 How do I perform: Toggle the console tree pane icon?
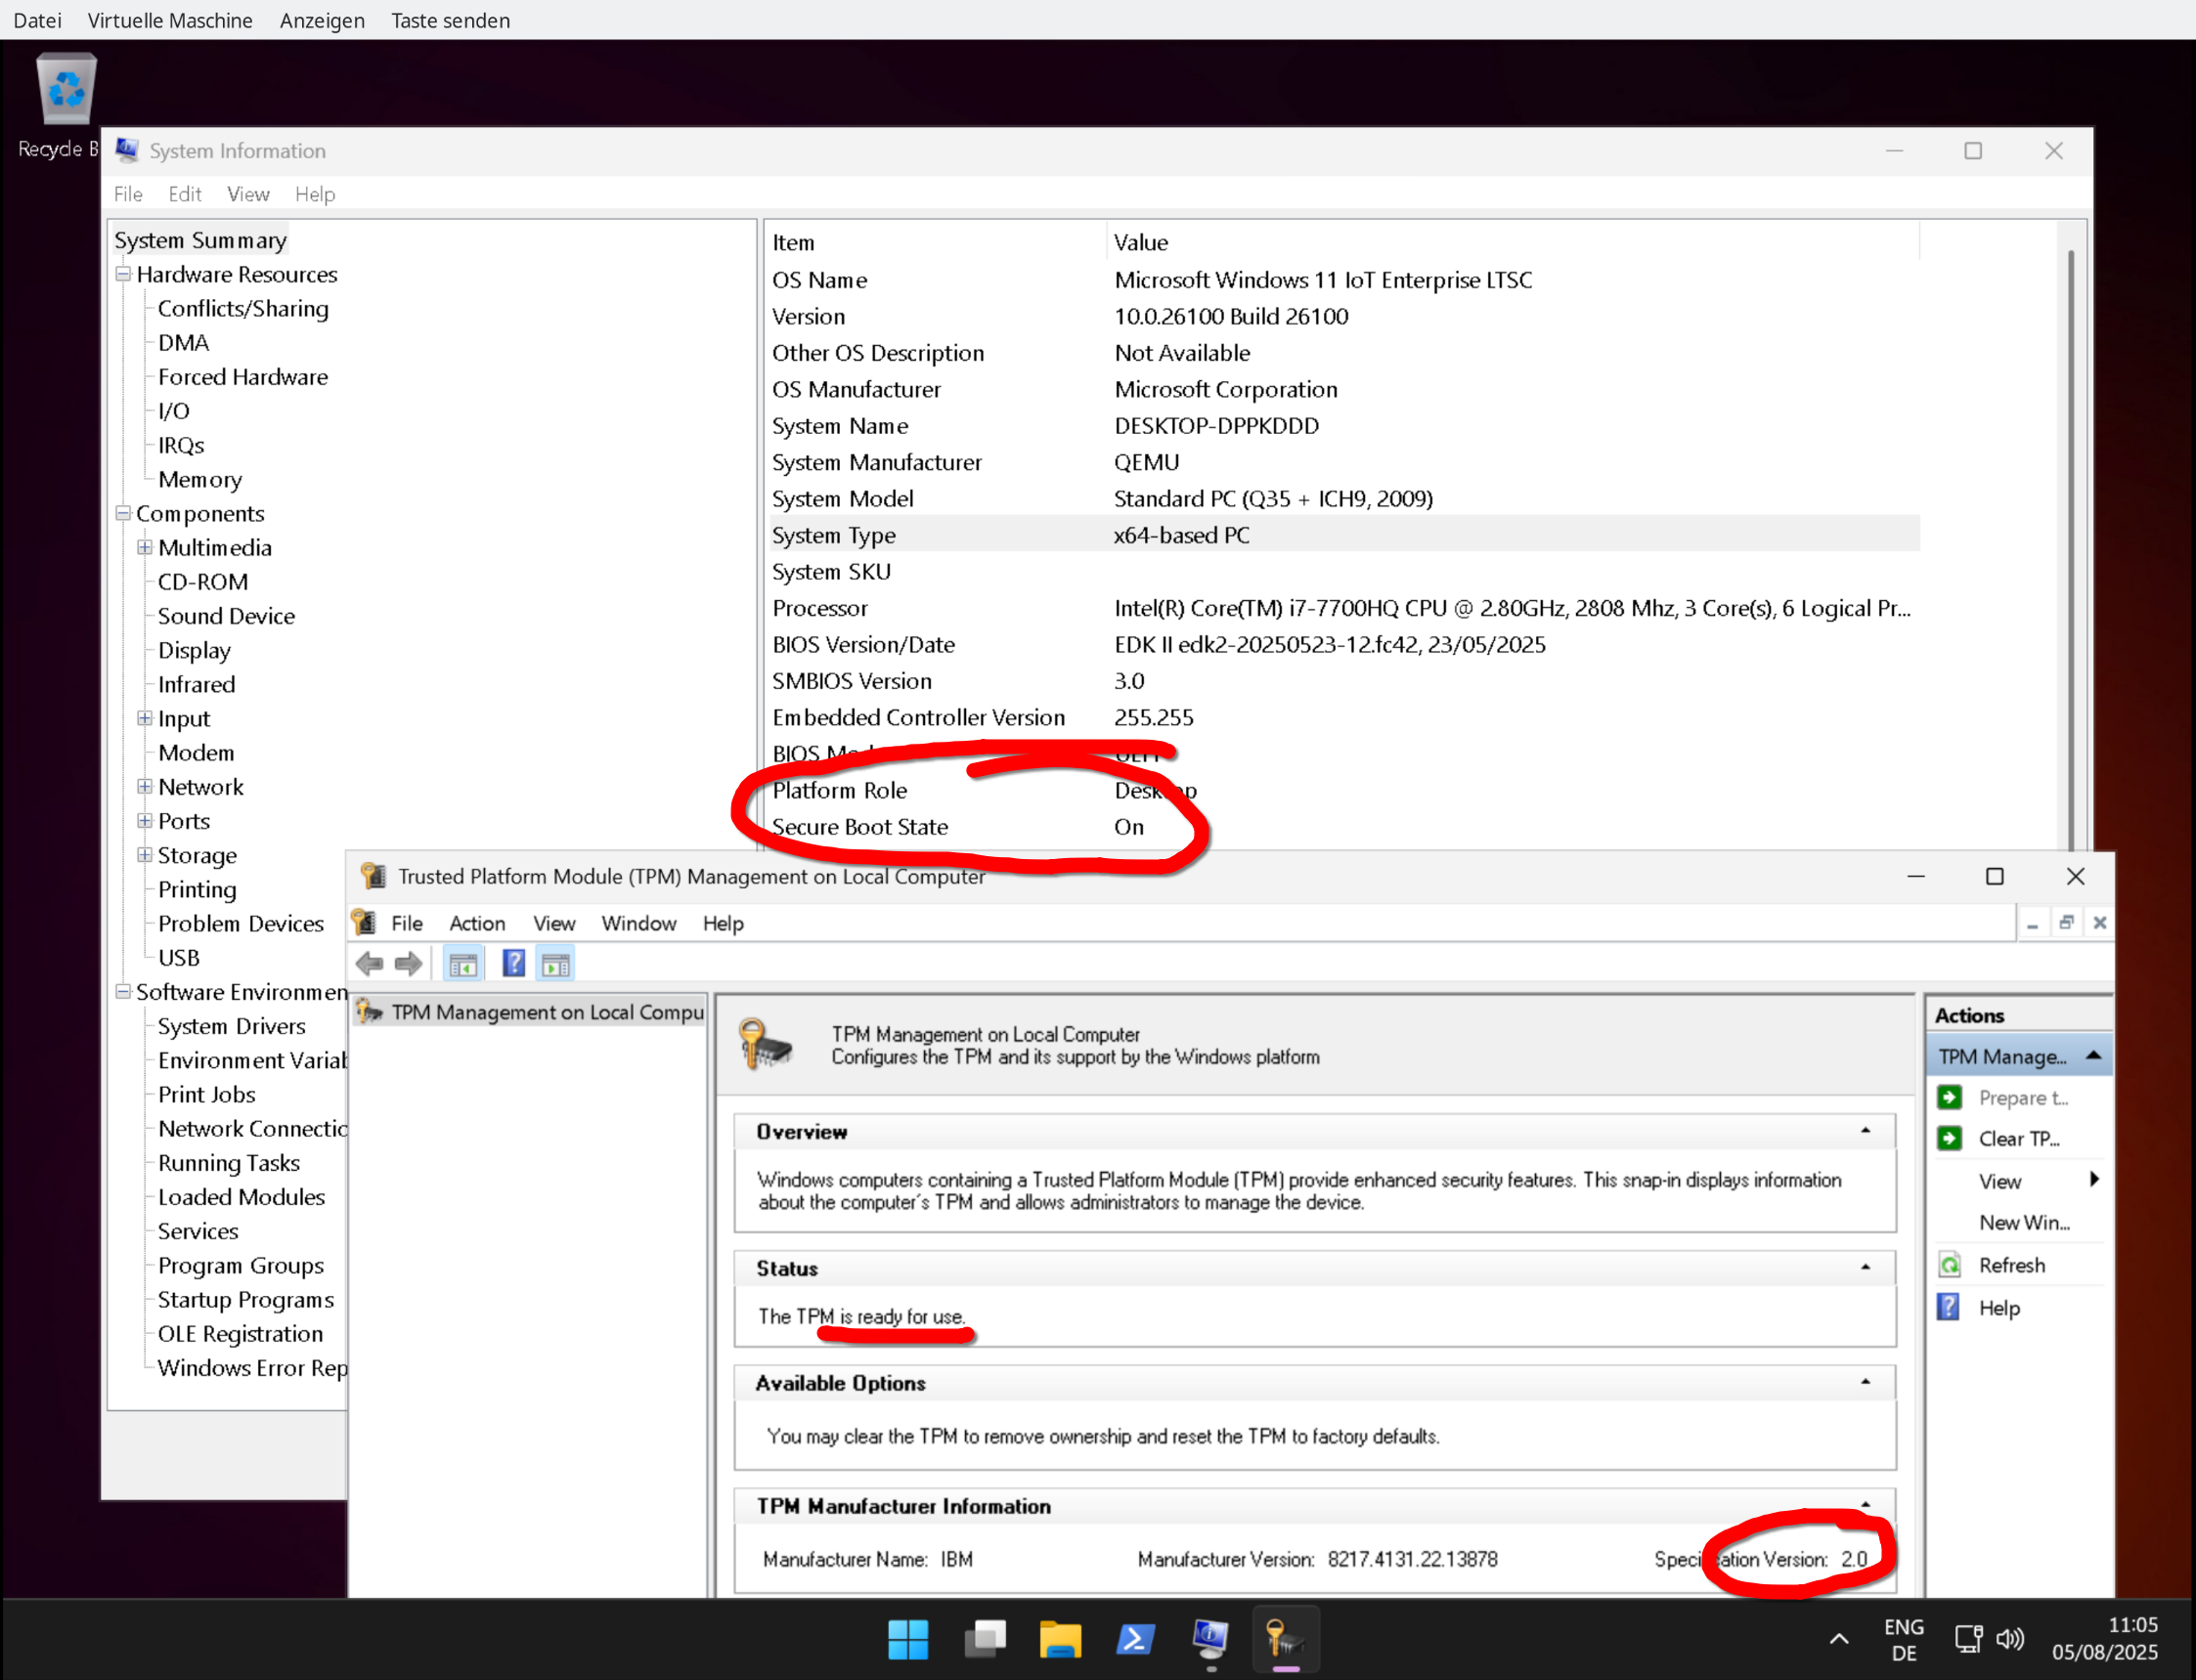[463, 964]
